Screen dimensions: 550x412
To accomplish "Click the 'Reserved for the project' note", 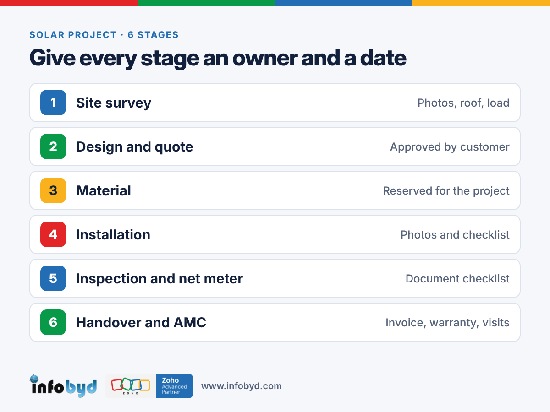I will pyautogui.click(x=446, y=191).
